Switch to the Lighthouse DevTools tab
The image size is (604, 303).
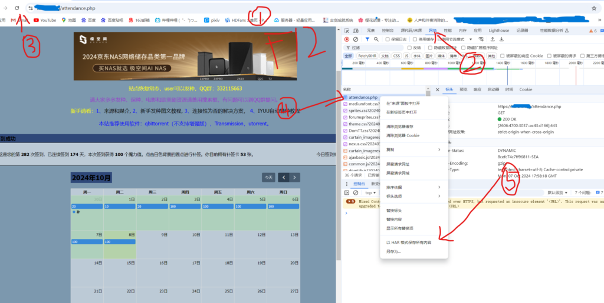pos(499,31)
